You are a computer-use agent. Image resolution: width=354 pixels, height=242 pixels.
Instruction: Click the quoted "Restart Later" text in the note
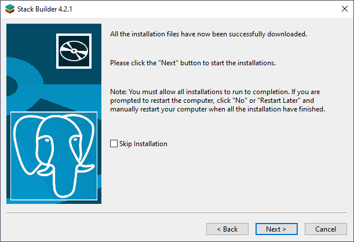tap(280, 100)
